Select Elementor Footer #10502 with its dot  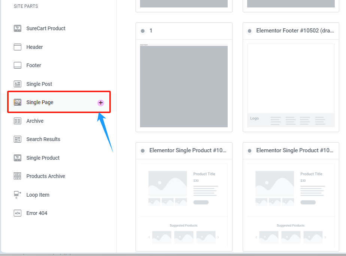(249, 31)
